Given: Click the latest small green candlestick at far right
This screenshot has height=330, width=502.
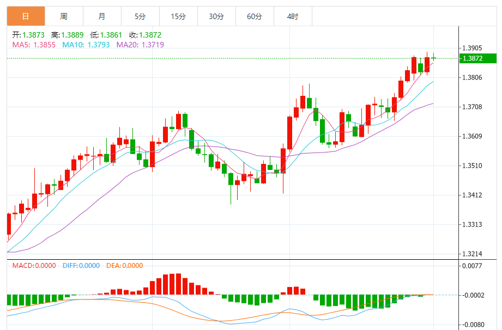Looking at the screenshot, I should click(434, 58).
